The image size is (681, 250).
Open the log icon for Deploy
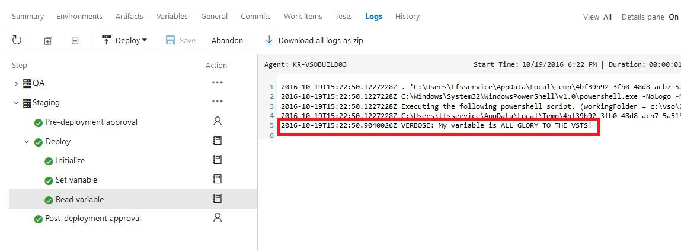click(x=217, y=141)
